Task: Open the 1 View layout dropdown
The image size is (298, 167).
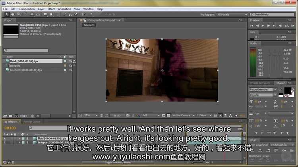Action: click(x=204, y=115)
